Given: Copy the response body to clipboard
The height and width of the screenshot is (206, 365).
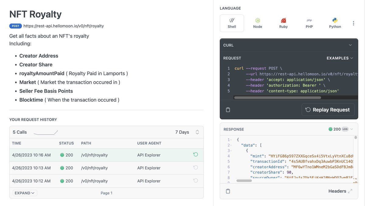Looking at the screenshot, I should coord(228,191).
